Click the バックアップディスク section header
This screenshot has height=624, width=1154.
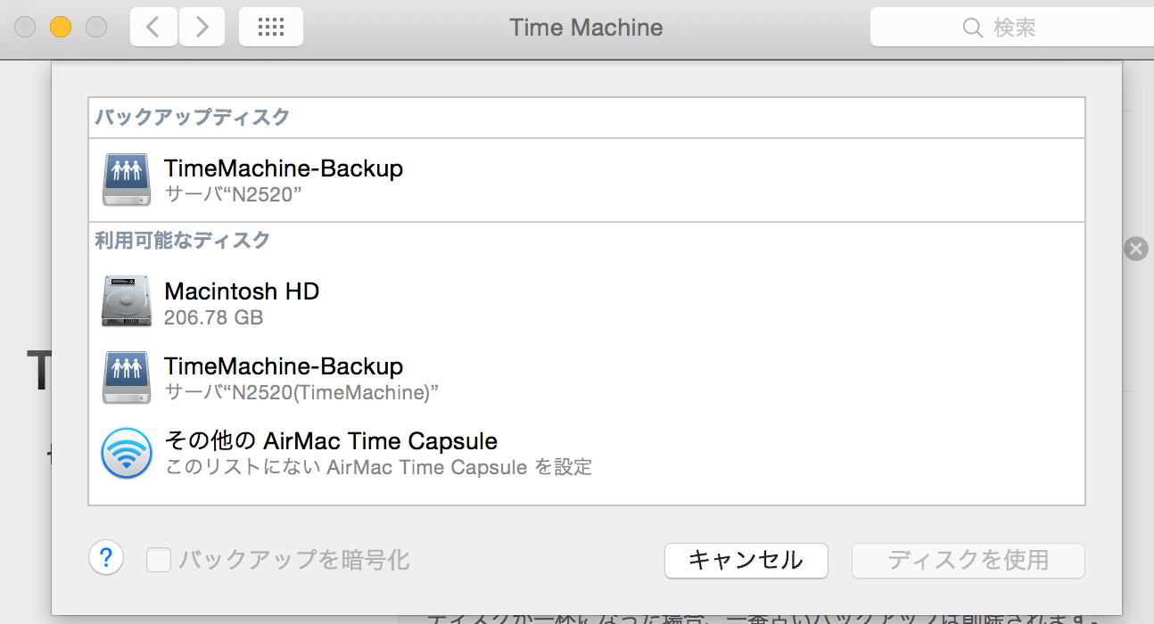pyautogui.click(x=193, y=117)
